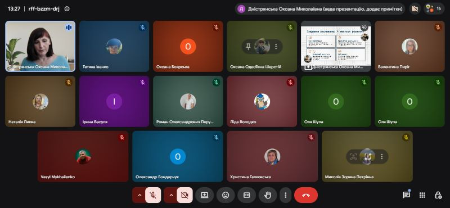This screenshot has width=450, height=208.
Task: Click muted mic icon on Христина Галковська tile
Action: [311, 137]
